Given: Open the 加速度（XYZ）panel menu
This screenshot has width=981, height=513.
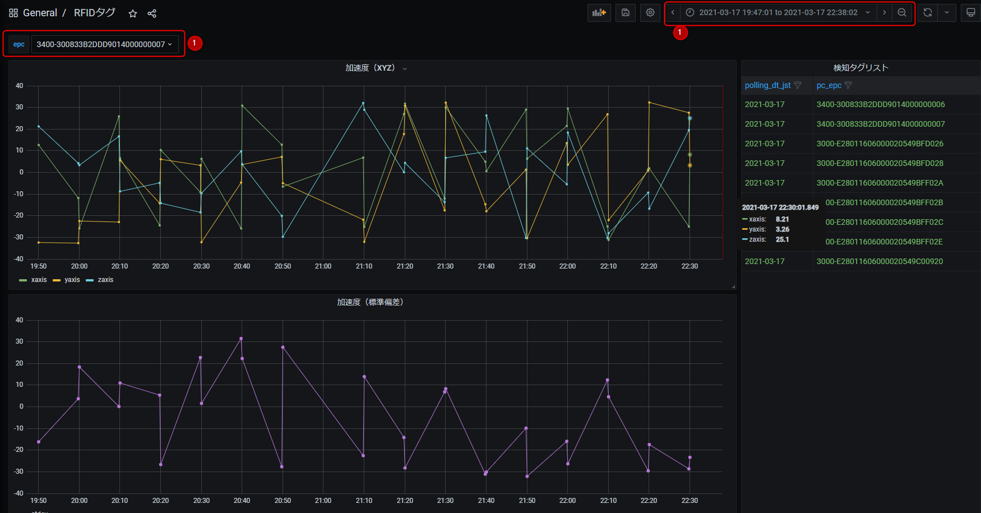Looking at the screenshot, I should (x=405, y=68).
